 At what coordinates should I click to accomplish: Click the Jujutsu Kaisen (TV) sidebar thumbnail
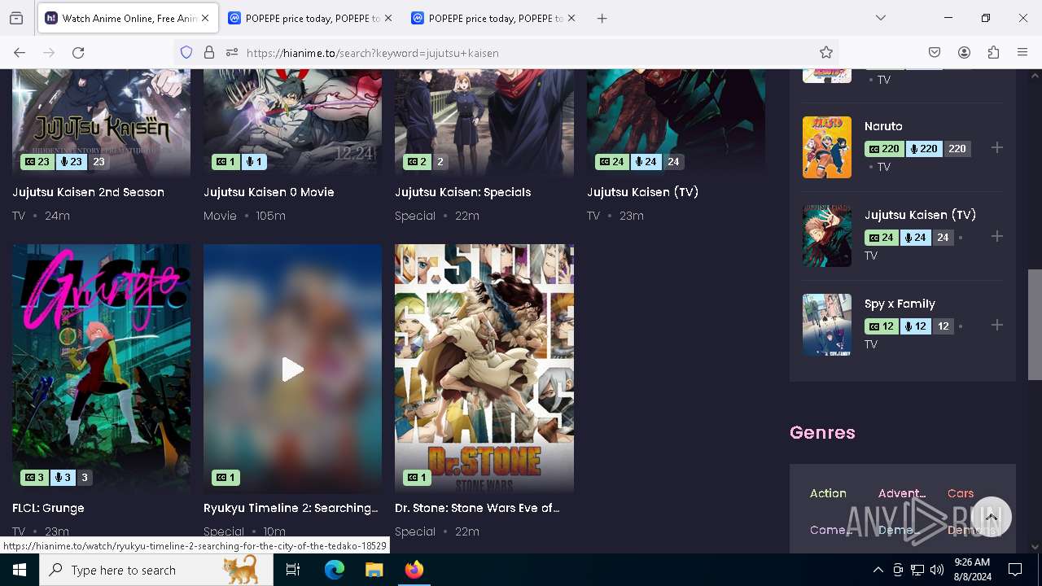(x=827, y=236)
